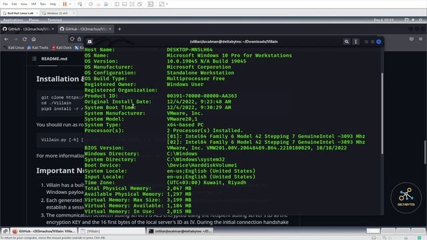Click the send Ctrl+Alt+Del icon in VMware toolbar
This screenshot has height=240, width=427.
(79, 4)
